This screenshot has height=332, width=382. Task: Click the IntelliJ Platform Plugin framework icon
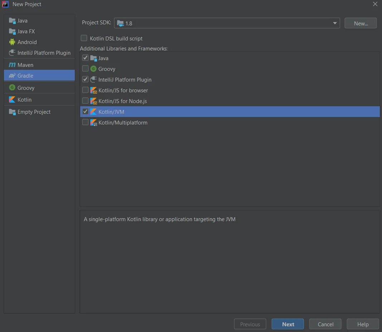click(93, 79)
